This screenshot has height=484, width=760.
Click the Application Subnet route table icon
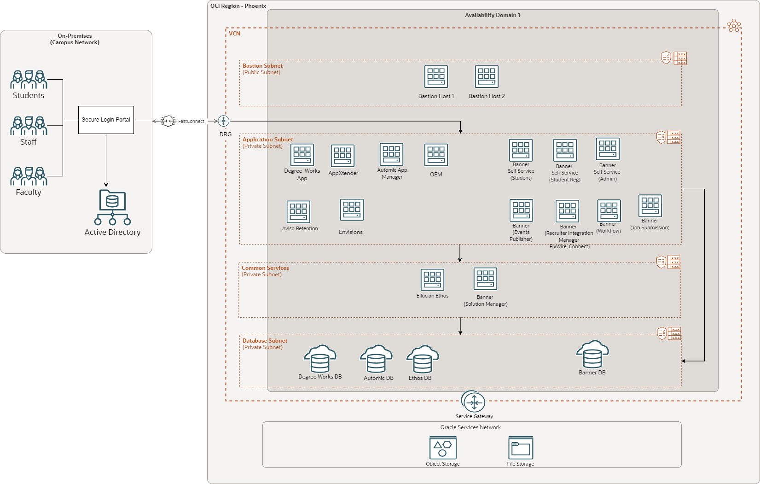(x=674, y=137)
